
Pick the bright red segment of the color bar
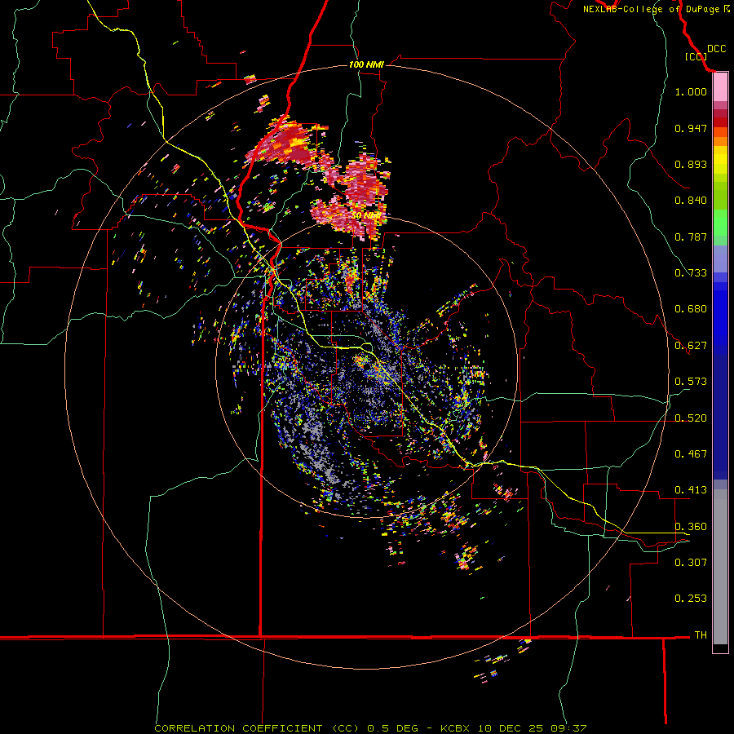720,122
